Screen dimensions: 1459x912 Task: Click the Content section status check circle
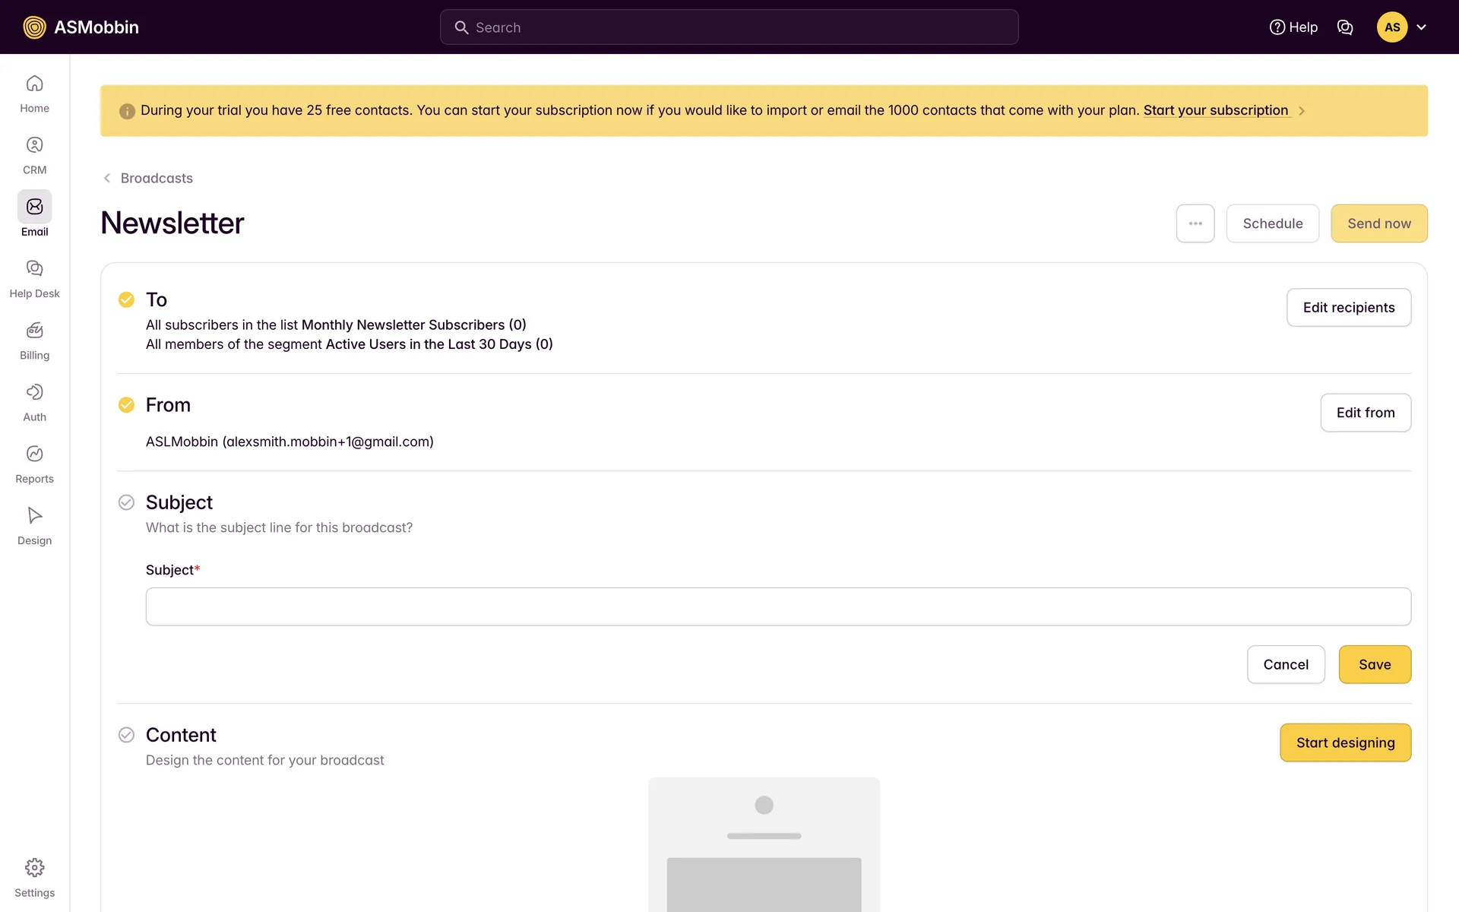(126, 735)
